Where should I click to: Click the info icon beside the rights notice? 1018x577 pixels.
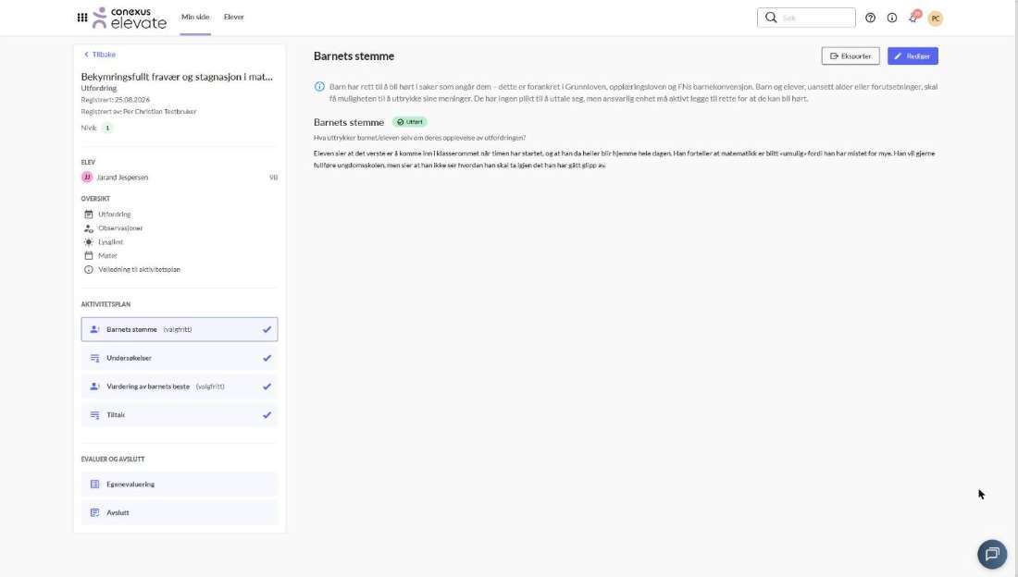pyautogui.click(x=319, y=86)
